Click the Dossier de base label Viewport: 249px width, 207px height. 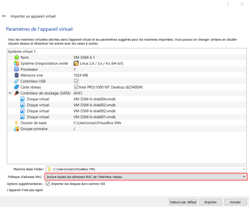point(33,123)
